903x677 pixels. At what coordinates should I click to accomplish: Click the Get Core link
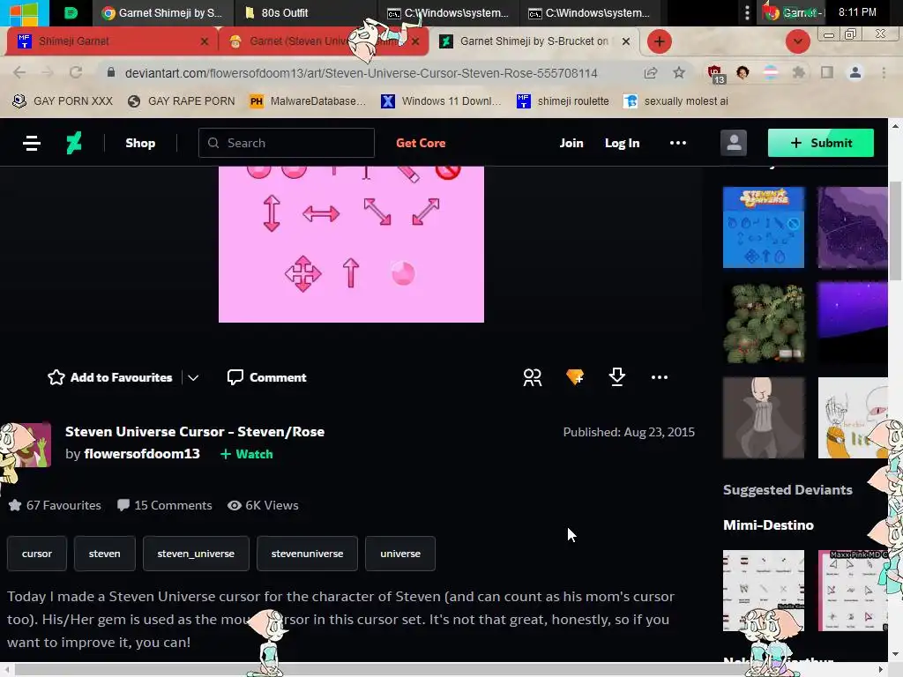coord(421,143)
